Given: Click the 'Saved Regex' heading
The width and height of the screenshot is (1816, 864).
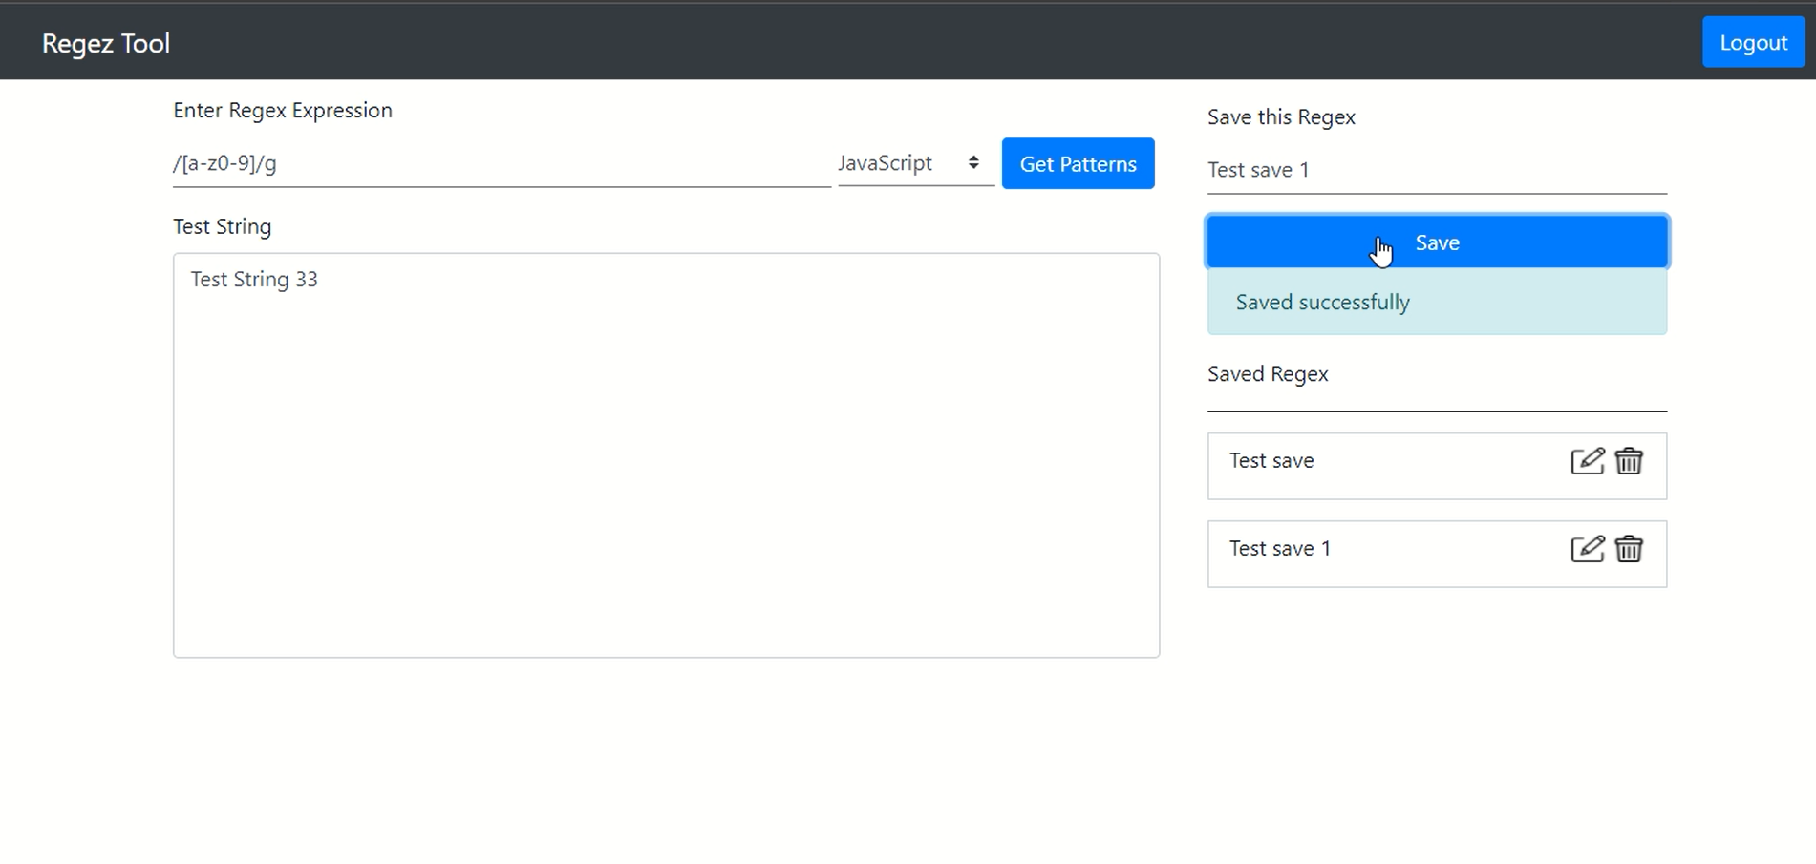Looking at the screenshot, I should point(1268,374).
